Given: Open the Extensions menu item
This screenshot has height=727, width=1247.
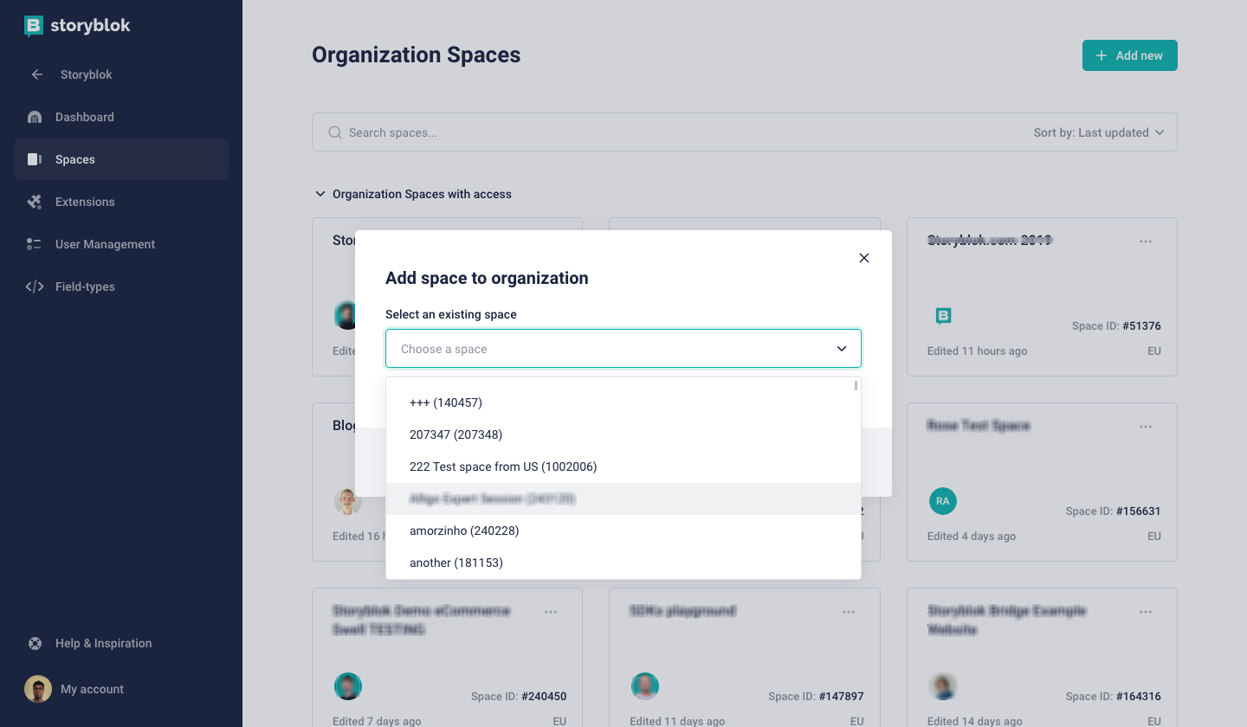Looking at the screenshot, I should [x=121, y=202].
